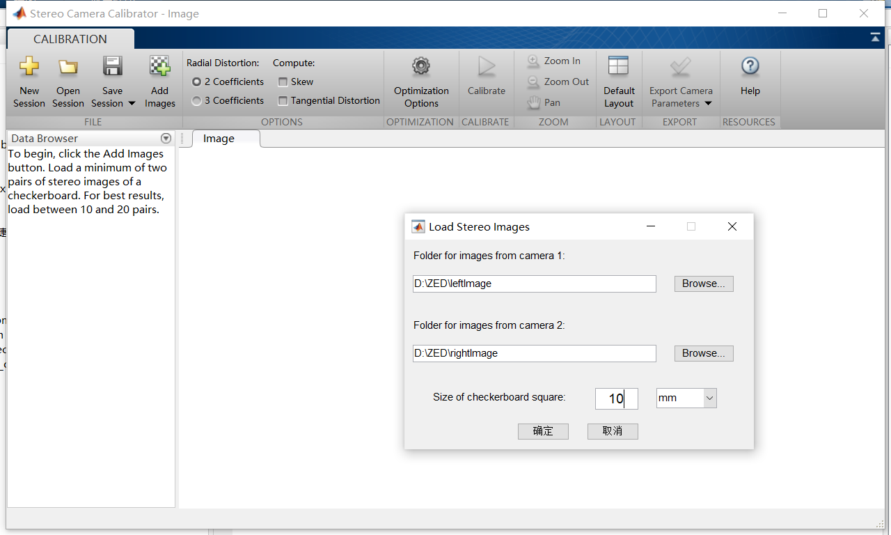
Task: Open the Data Browser panel menu arrow
Action: pyautogui.click(x=166, y=139)
